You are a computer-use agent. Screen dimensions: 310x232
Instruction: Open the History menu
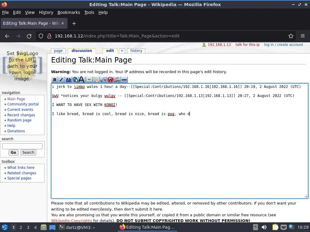click(46, 12)
